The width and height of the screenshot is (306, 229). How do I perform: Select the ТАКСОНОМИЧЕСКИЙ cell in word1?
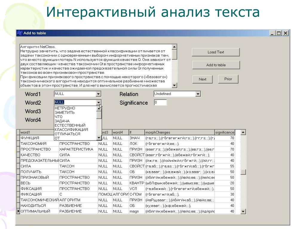pyautogui.click(x=39, y=200)
